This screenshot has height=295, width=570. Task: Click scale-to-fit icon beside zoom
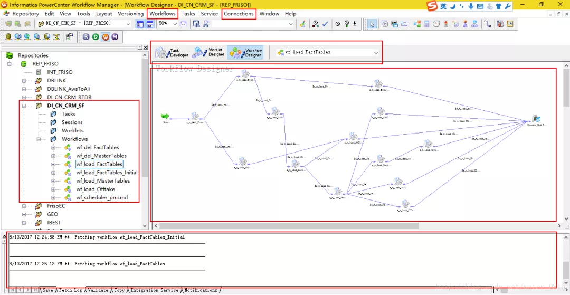pyautogui.click(x=183, y=24)
